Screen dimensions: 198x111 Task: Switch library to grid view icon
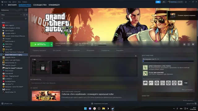pyautogui.click(x=26, y=10)
